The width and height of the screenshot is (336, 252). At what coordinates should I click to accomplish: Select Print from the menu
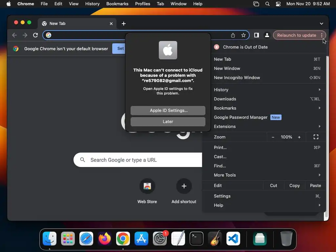(x=264, y=148)
